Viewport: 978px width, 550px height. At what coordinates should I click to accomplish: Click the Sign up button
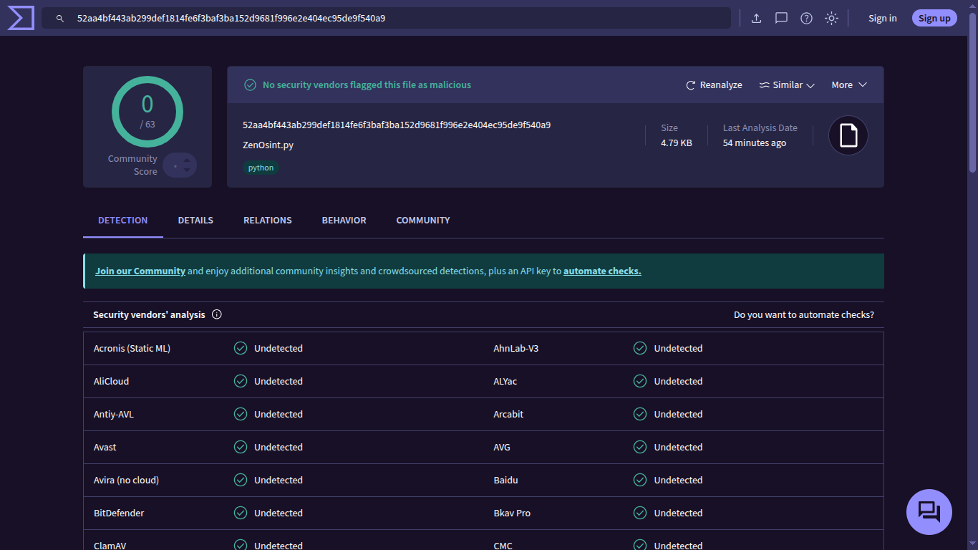[934, 18]
